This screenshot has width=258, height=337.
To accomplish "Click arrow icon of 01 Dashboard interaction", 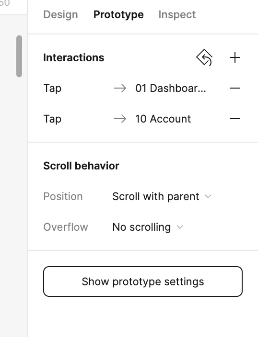I will coord(120,88).
